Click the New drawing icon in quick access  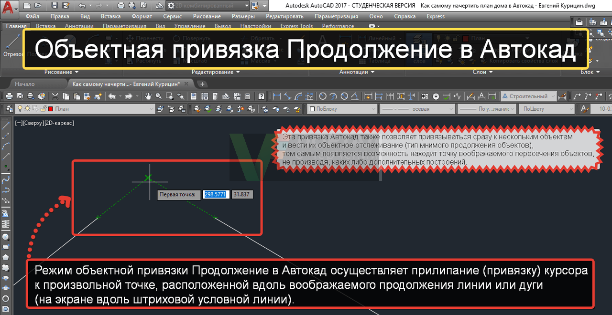[x=27, y=6]
